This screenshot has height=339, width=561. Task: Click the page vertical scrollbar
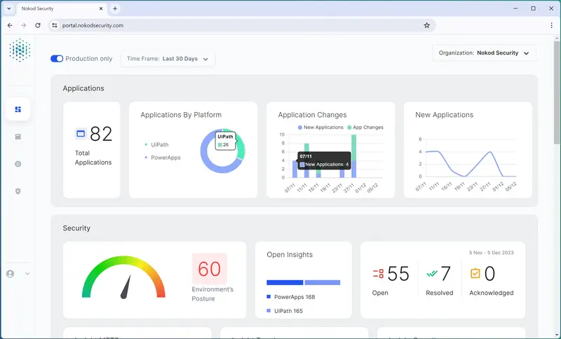pos(557,93)
